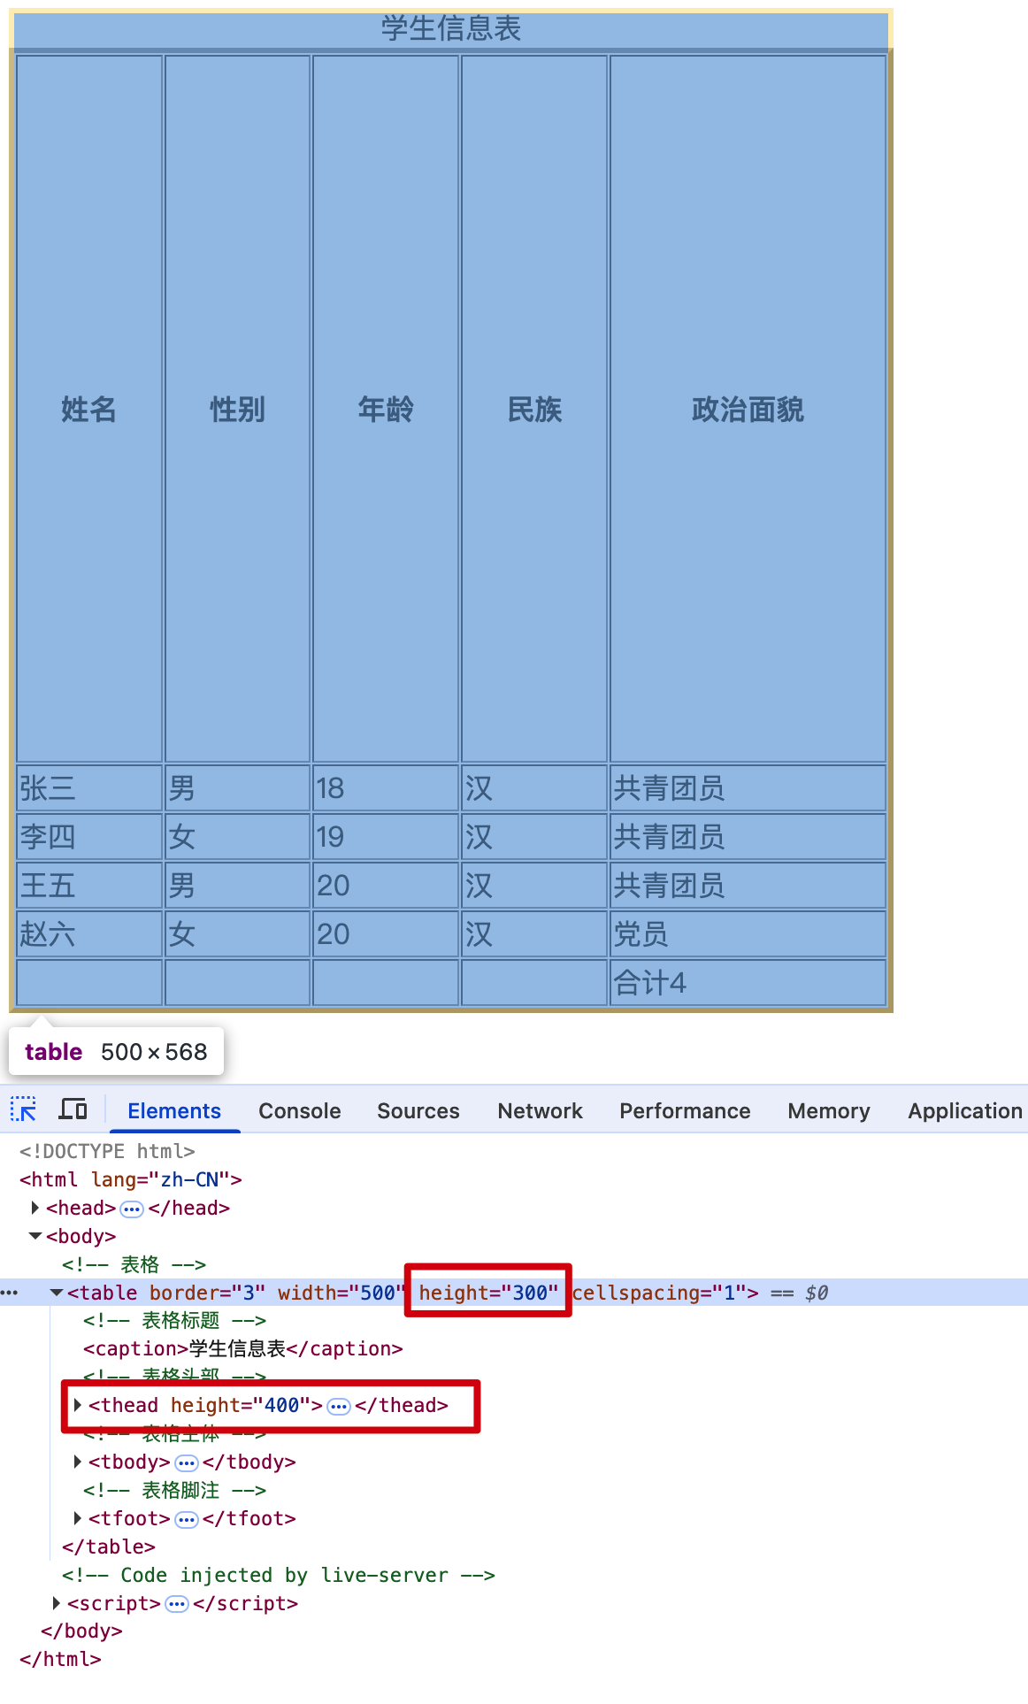Click the ellipsis badge inside tbody tag
The height and width of the screenshot is (1704, 1028).
[x=186, y=1462]
